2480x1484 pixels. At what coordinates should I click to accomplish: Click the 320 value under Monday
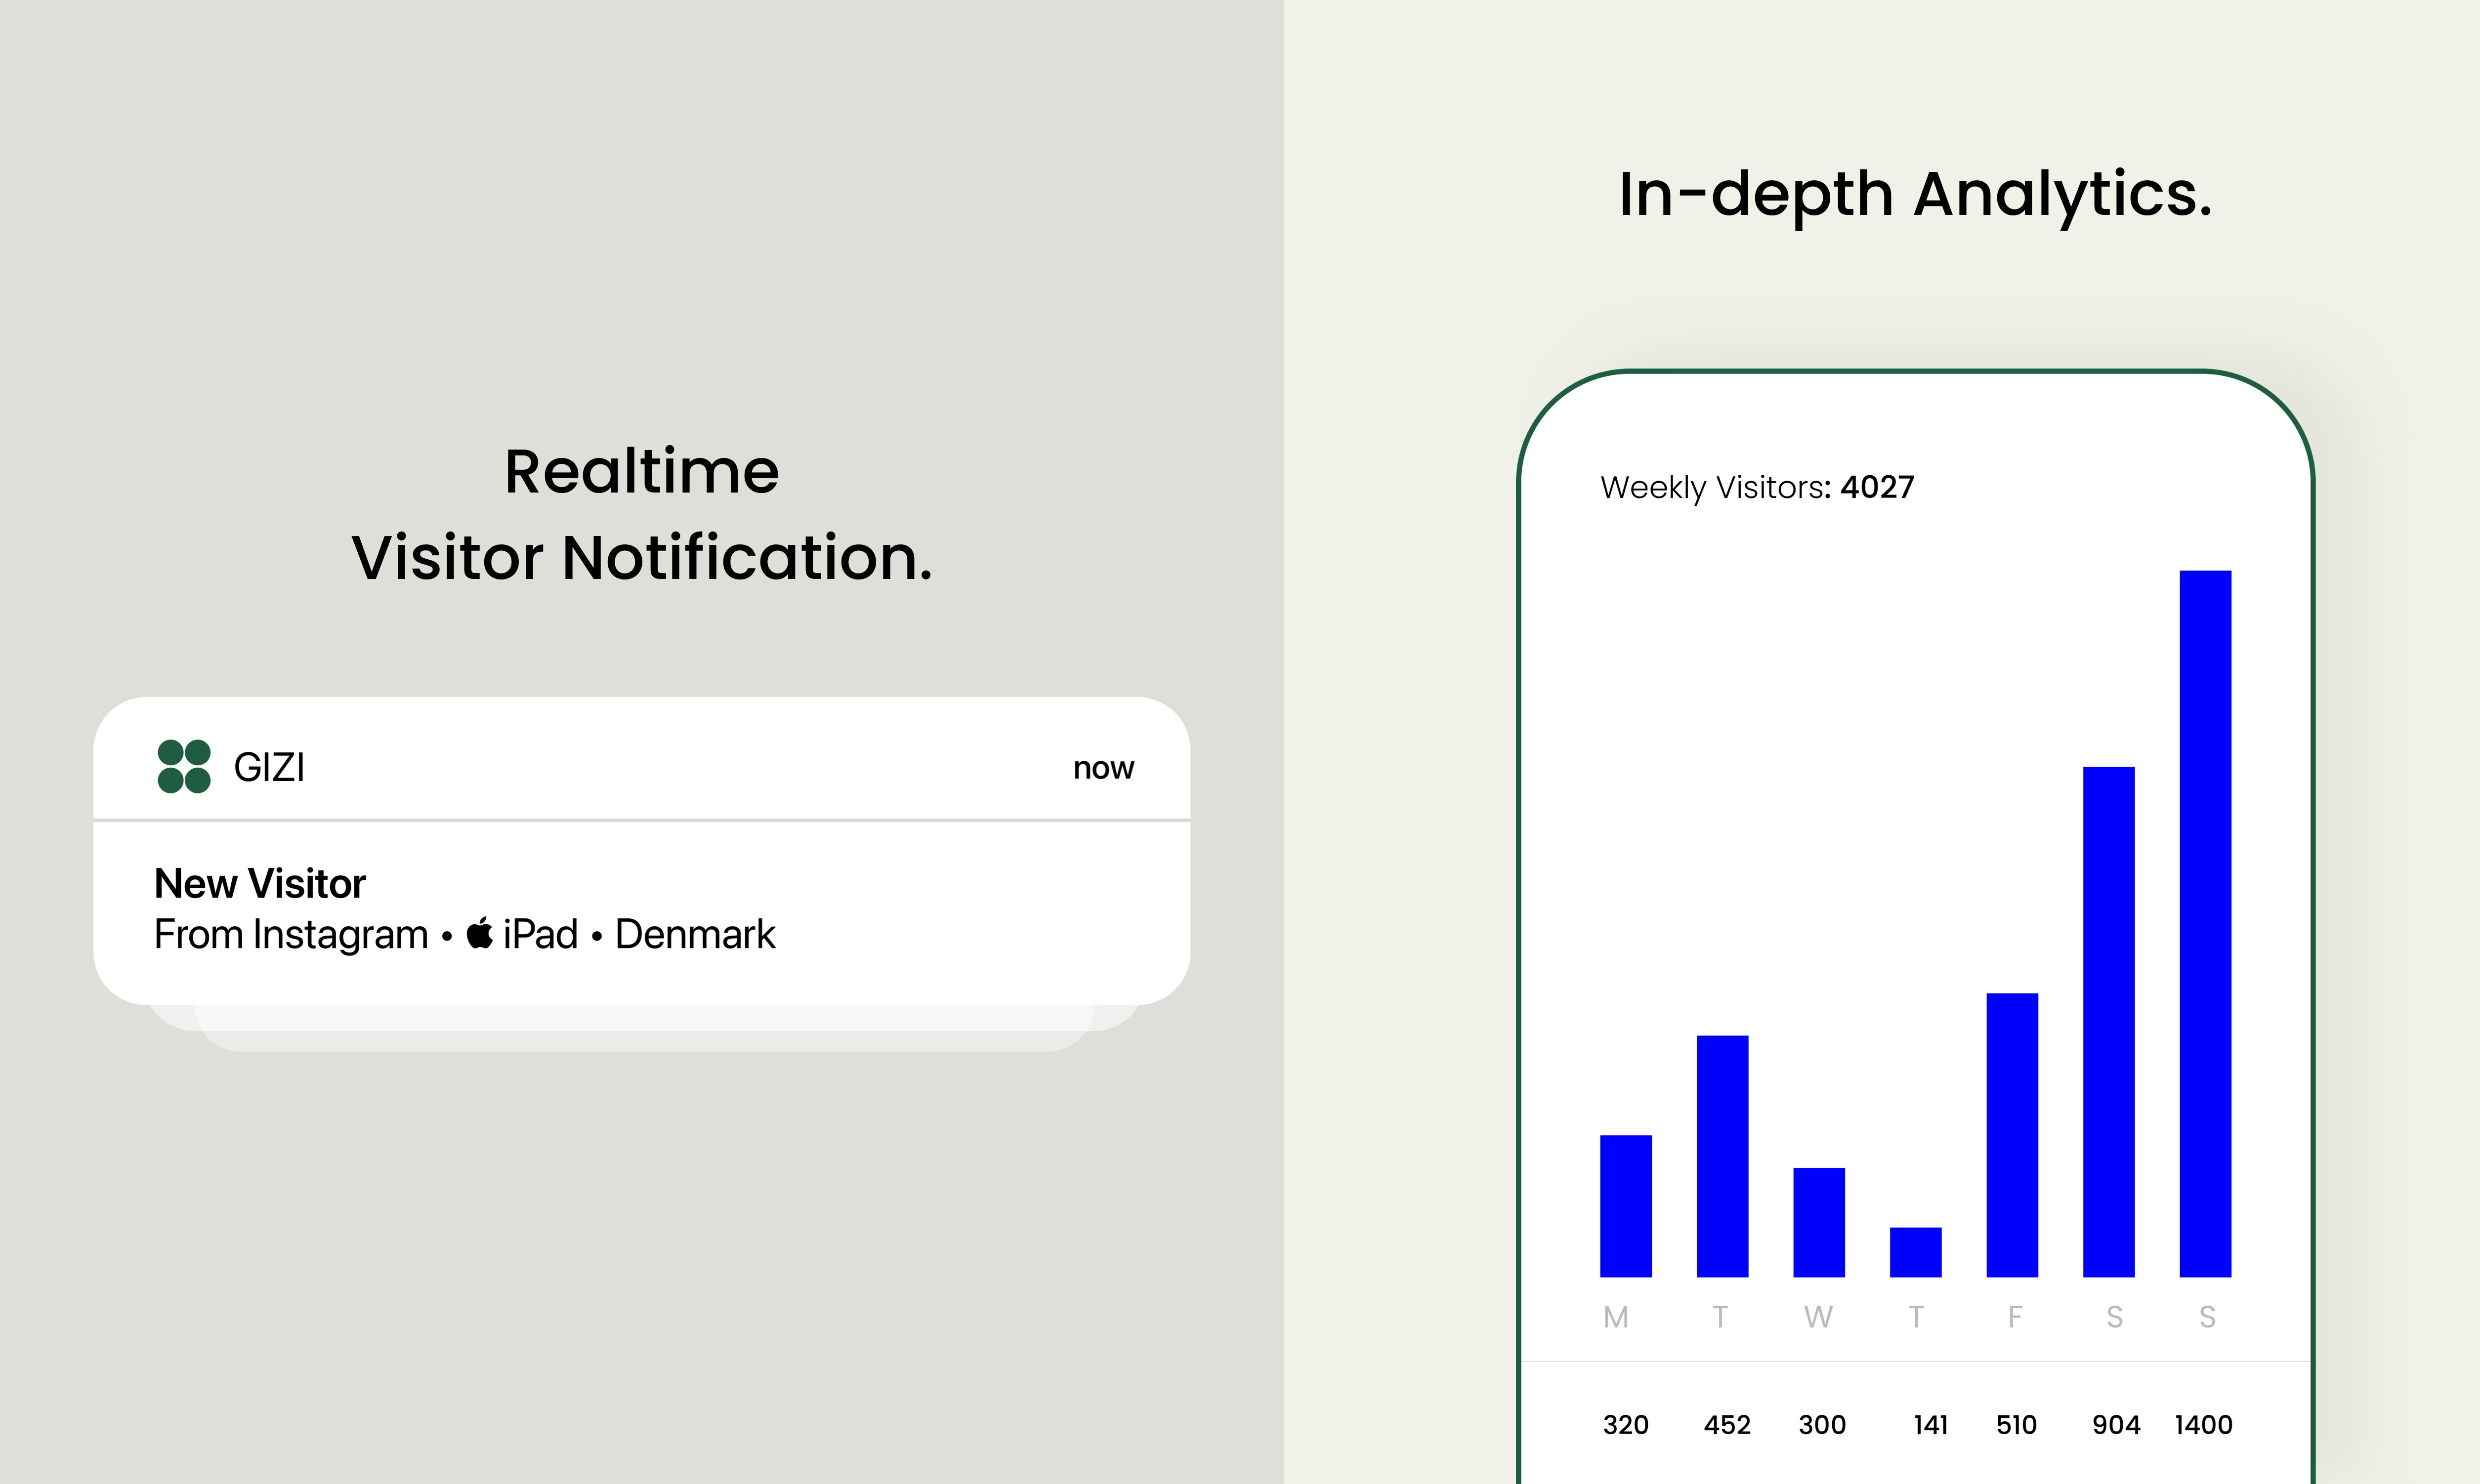tap(1625, 1424)
